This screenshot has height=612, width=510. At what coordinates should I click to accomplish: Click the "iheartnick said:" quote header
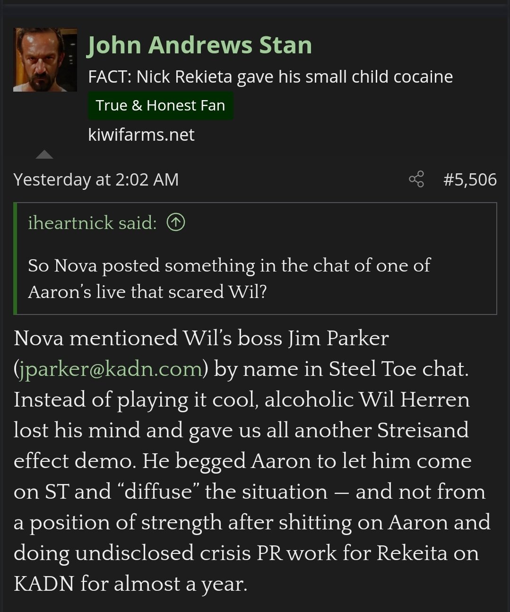92,222
